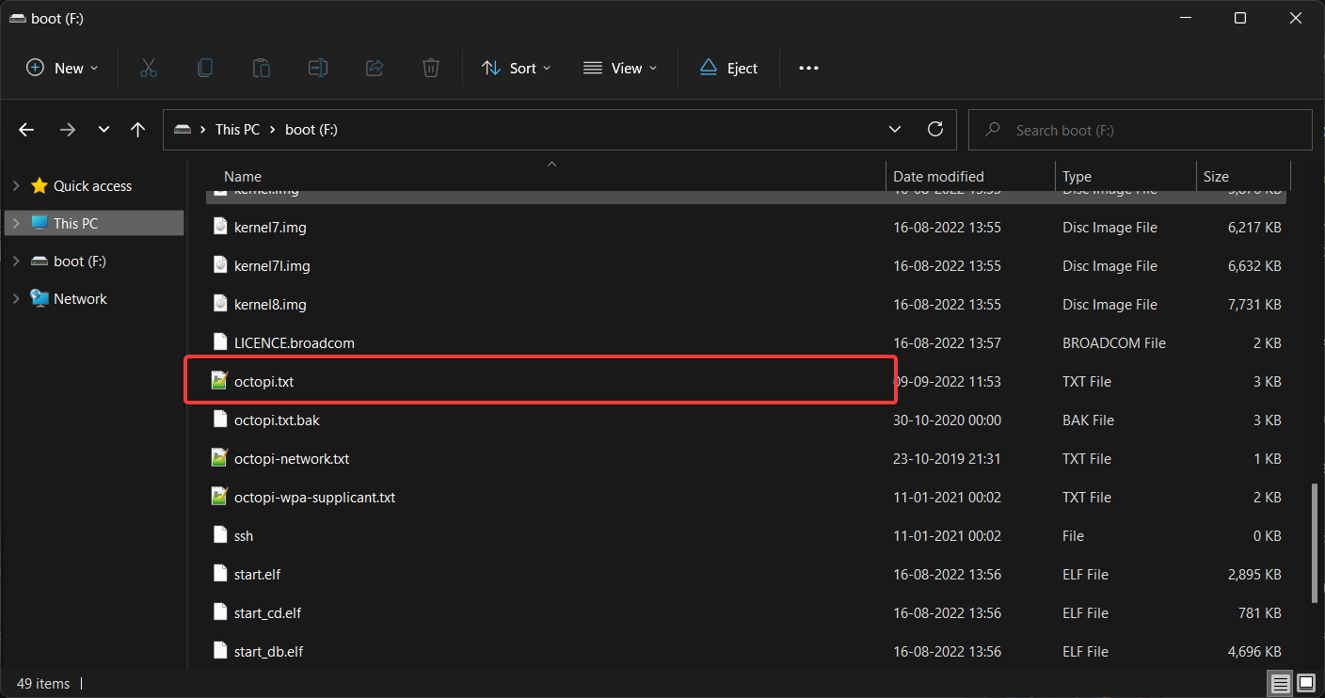1325x698 pixels.
Task: Switch to details view layout icon
Action: click(x=1280, y=682)
